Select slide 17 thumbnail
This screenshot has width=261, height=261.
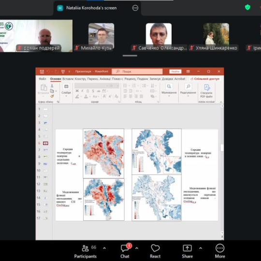(x=45, y=218)
